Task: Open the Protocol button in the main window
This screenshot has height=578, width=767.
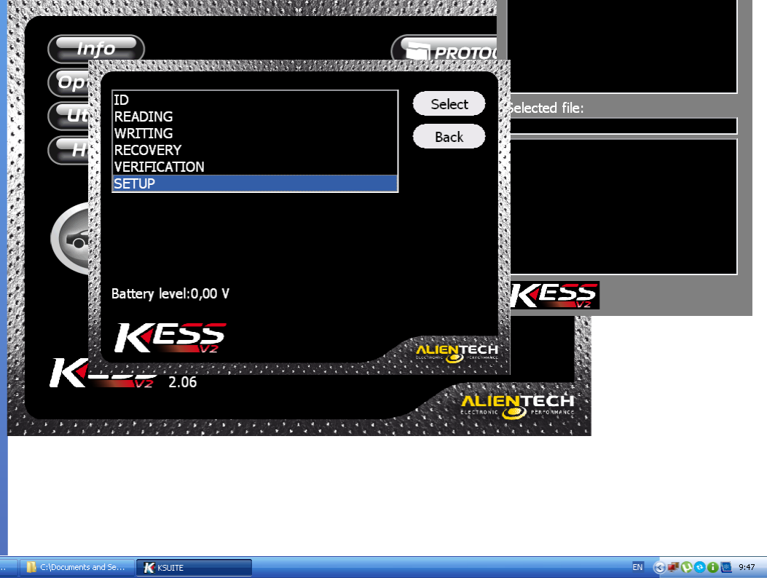Action: (x=444, y=49)
